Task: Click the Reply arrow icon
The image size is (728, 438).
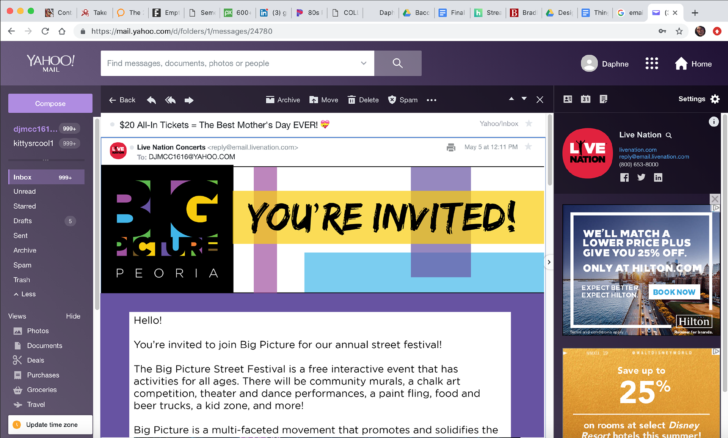Action: (151, 100)
